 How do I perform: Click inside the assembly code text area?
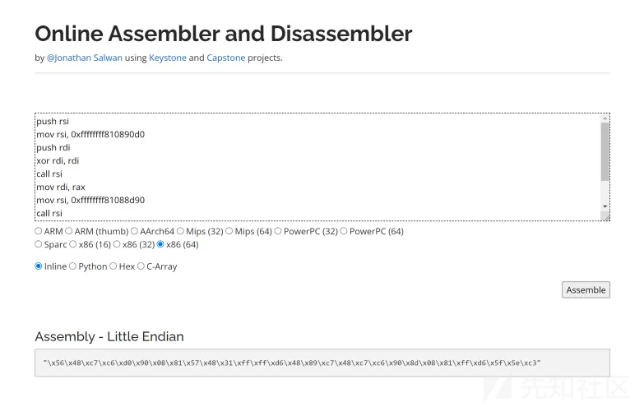point(318,167)
